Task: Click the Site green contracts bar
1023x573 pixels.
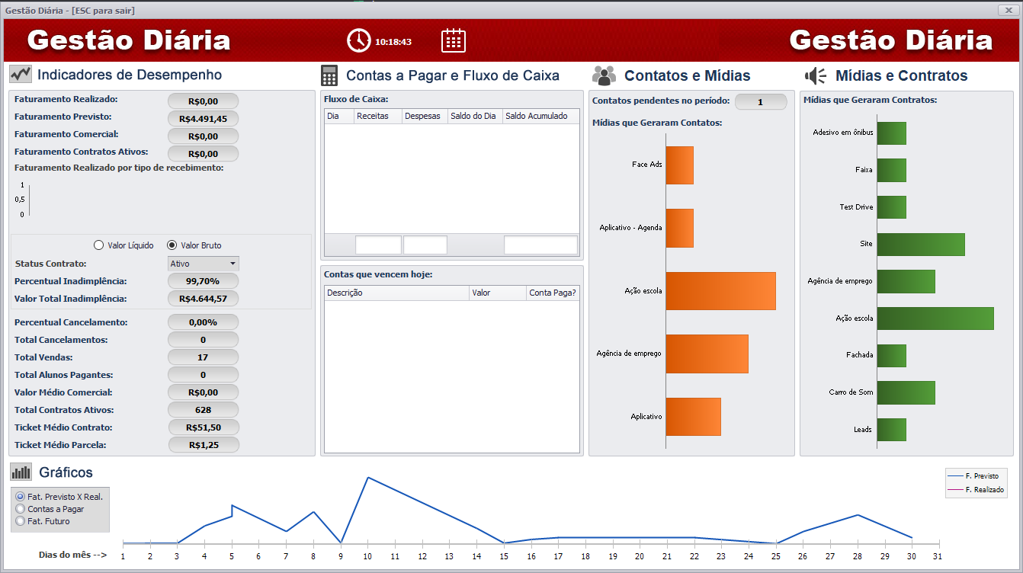Action: 921,245
